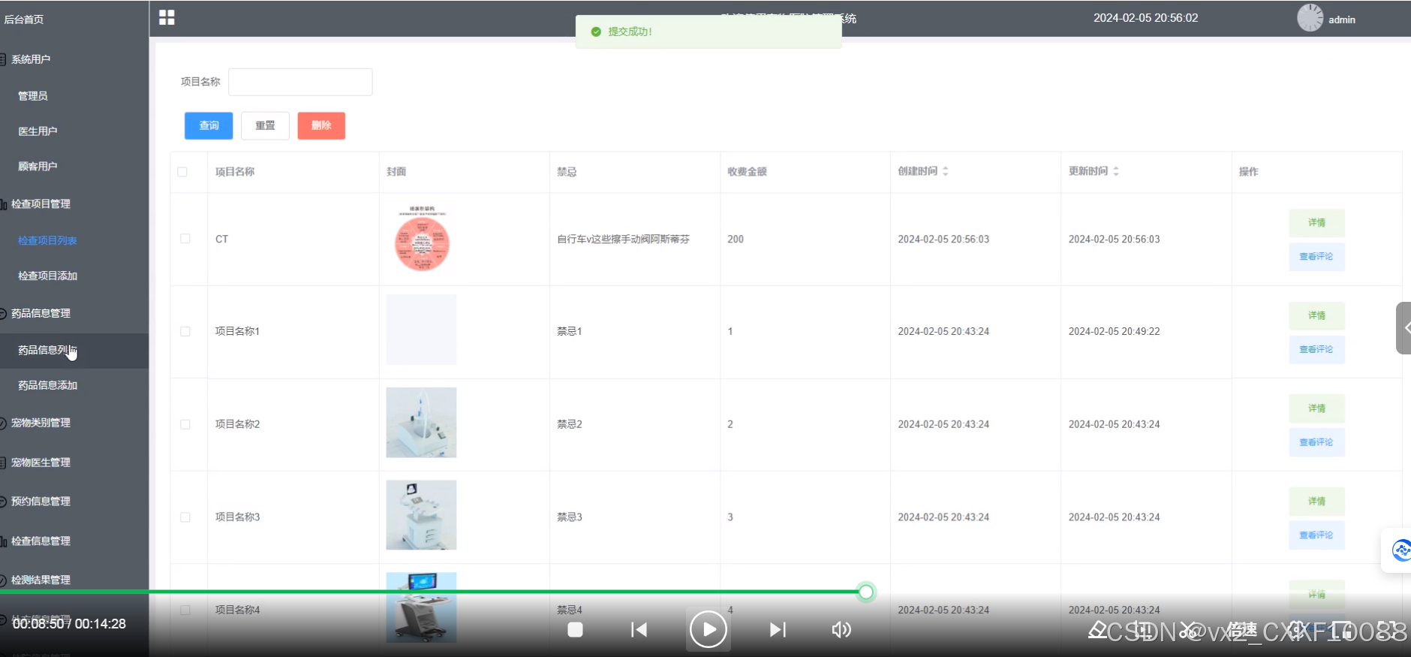Image resolution: width=1411 pixels, height=657 pixels.
Task: Click the blank cover image for 项目名称1
Action: click(421, 330)
